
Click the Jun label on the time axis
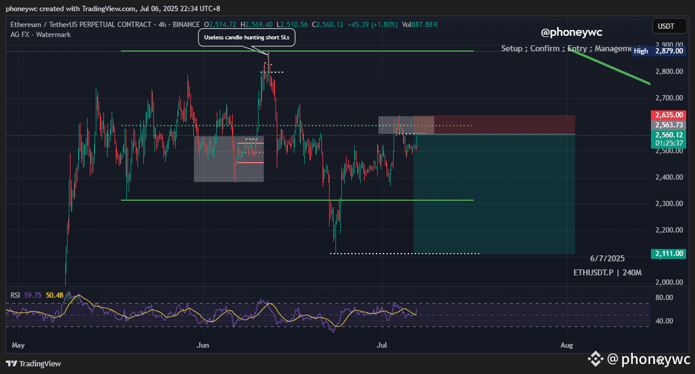(x=203, y=345)
